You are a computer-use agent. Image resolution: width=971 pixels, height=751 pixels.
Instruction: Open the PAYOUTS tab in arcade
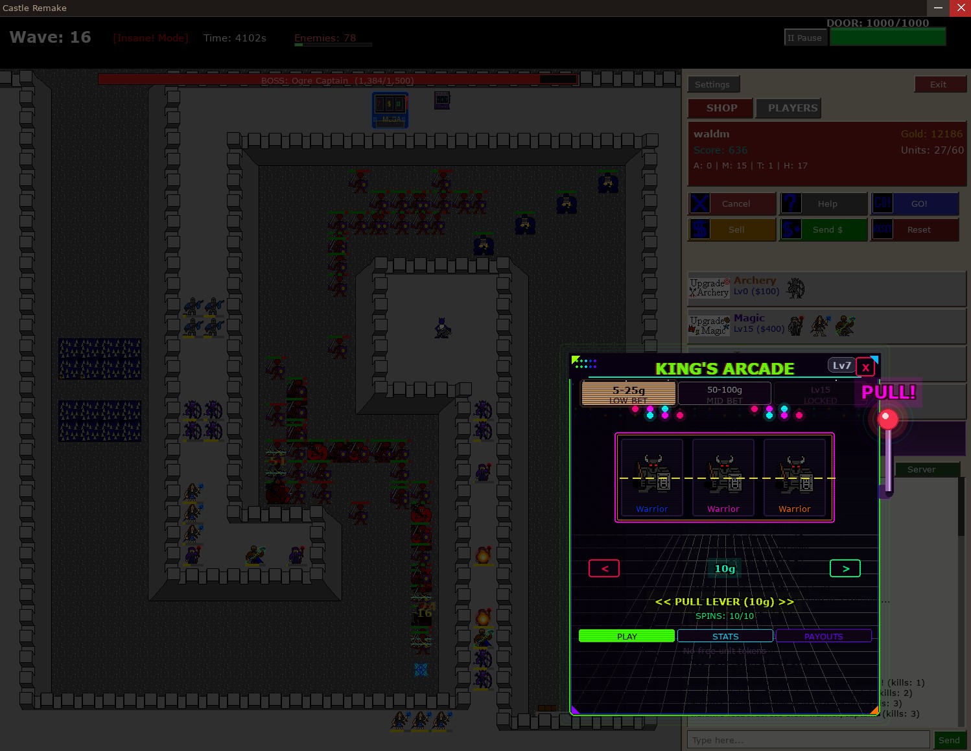click(823, 636)
